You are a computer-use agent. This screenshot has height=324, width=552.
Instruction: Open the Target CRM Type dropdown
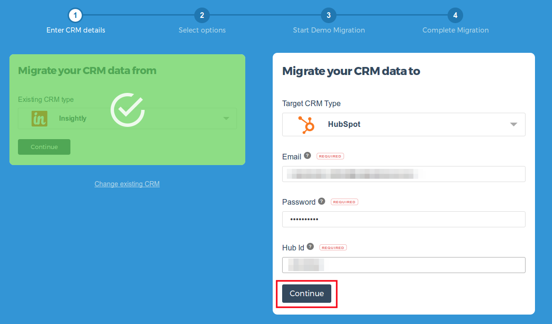pyautogui.click(x=404, y=125)
